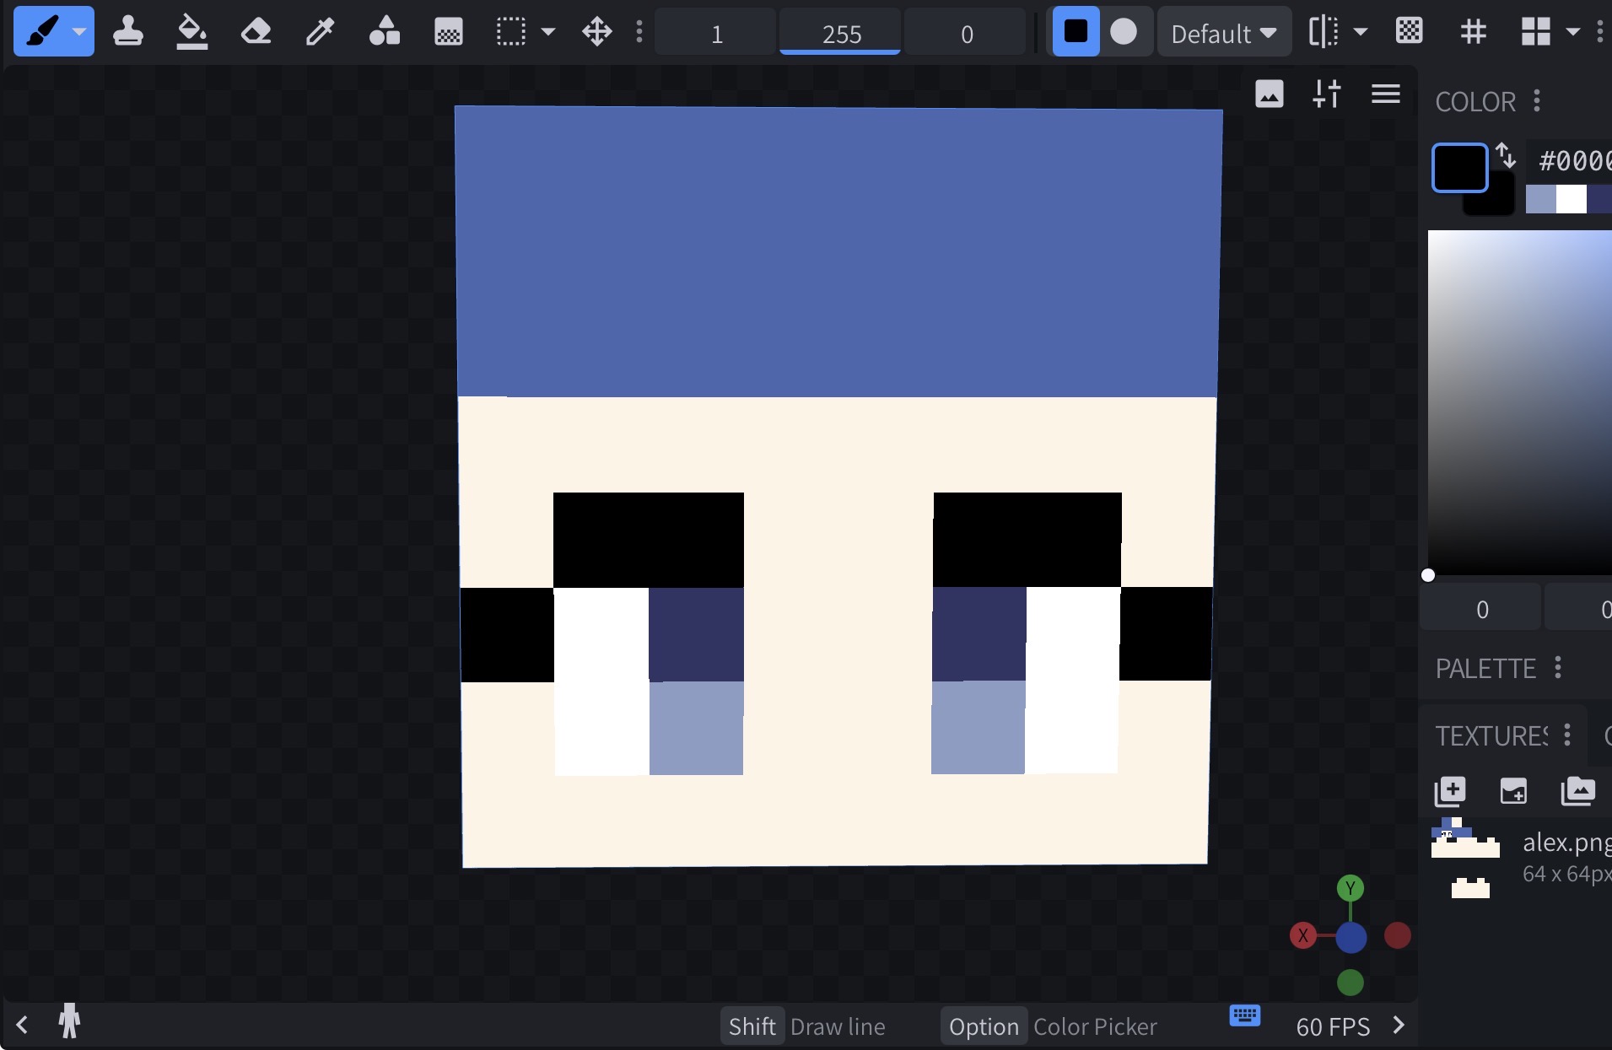1612x1050 pixels.
Task: Open the tool bar options menu beside Move tool
Action: coord(639,32)
